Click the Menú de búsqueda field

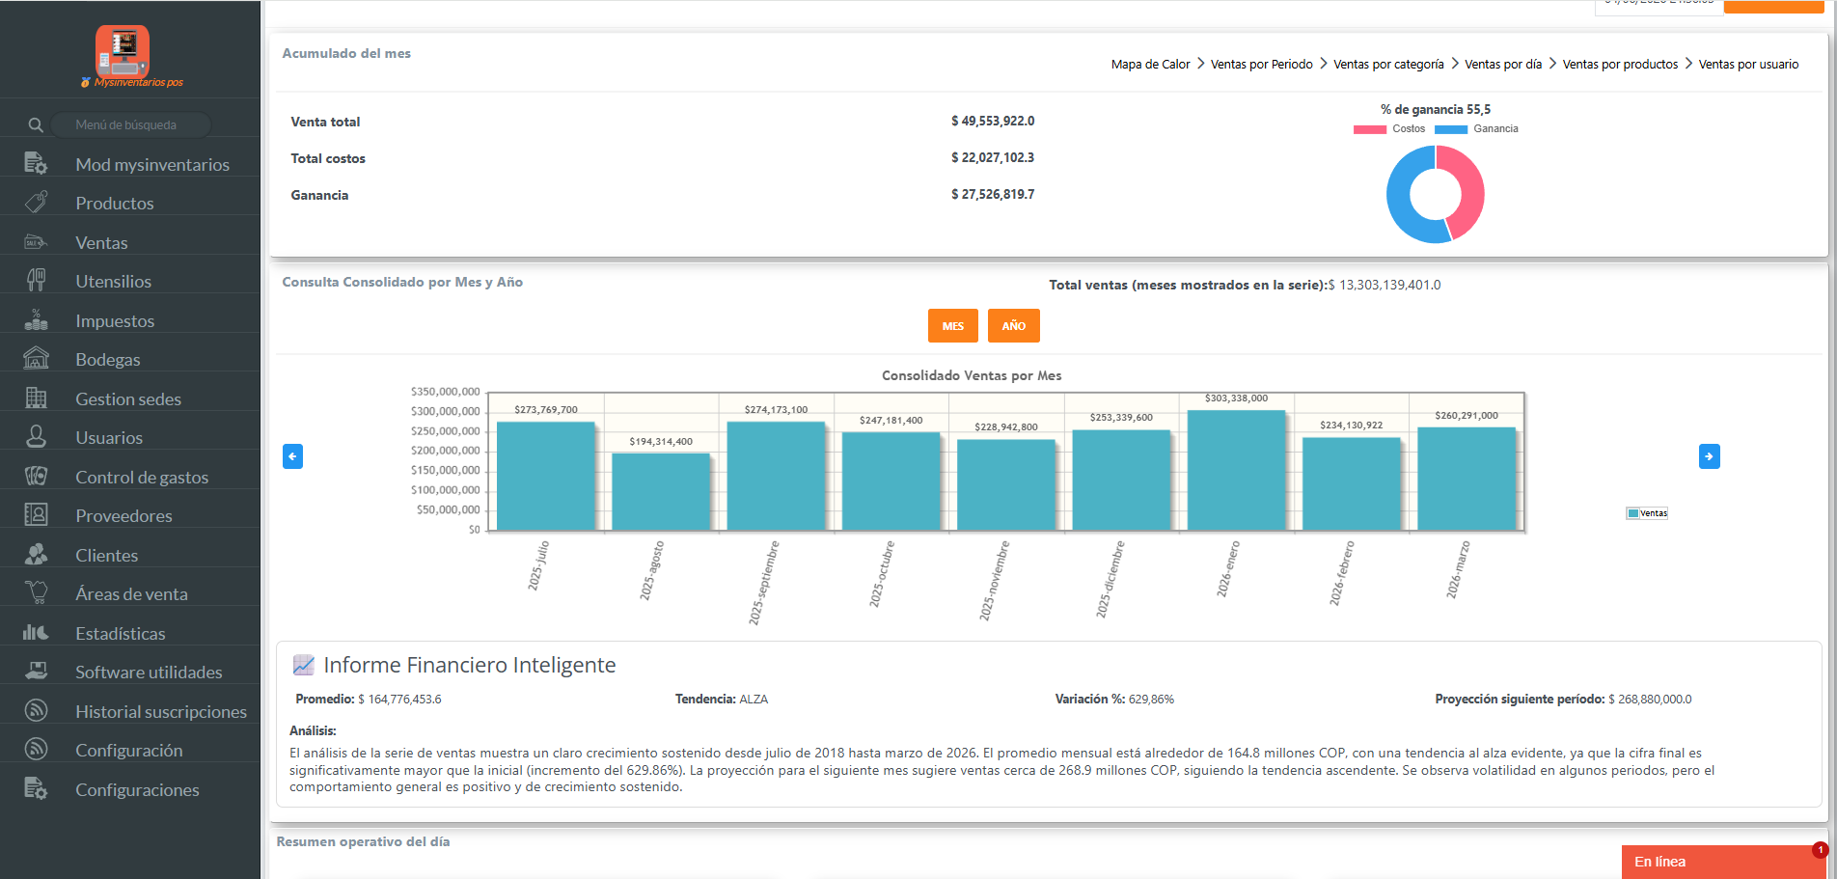[130, 125]
